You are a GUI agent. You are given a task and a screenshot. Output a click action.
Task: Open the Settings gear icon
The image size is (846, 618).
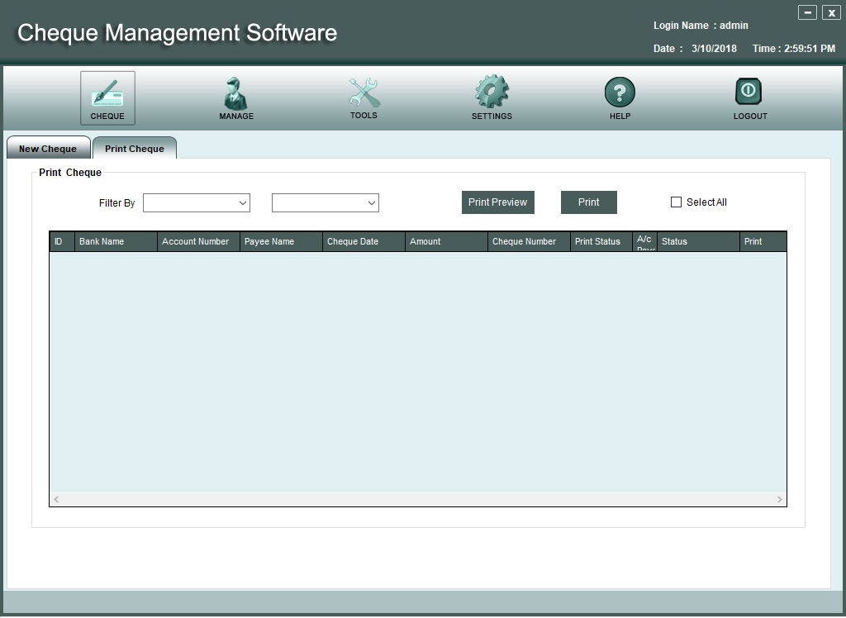(x=492, y=93)
